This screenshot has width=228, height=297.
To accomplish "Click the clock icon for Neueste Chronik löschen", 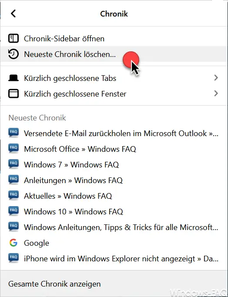I will click(x=13, y=54).
